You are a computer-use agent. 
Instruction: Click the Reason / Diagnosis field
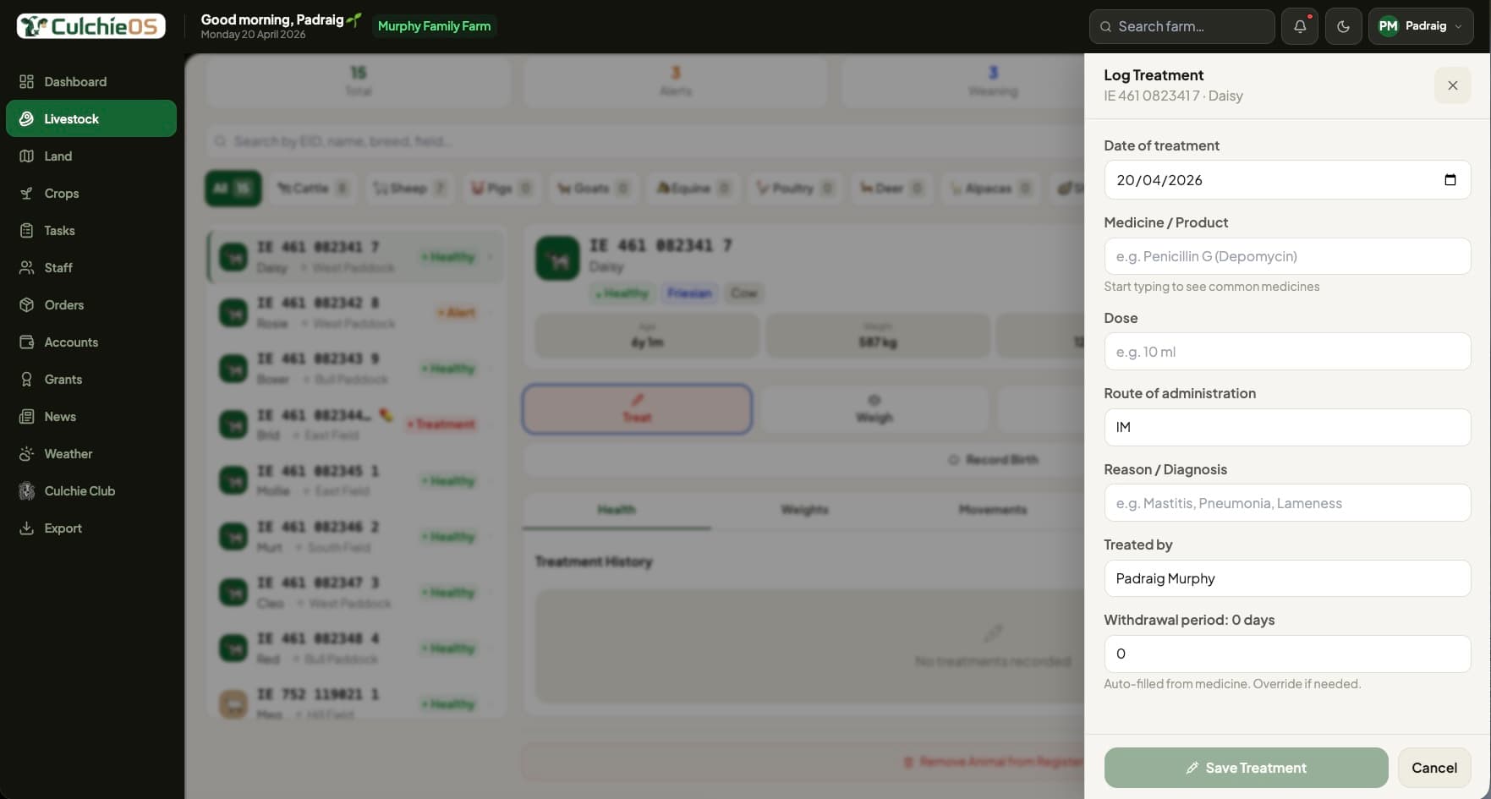pos(1286,503)
